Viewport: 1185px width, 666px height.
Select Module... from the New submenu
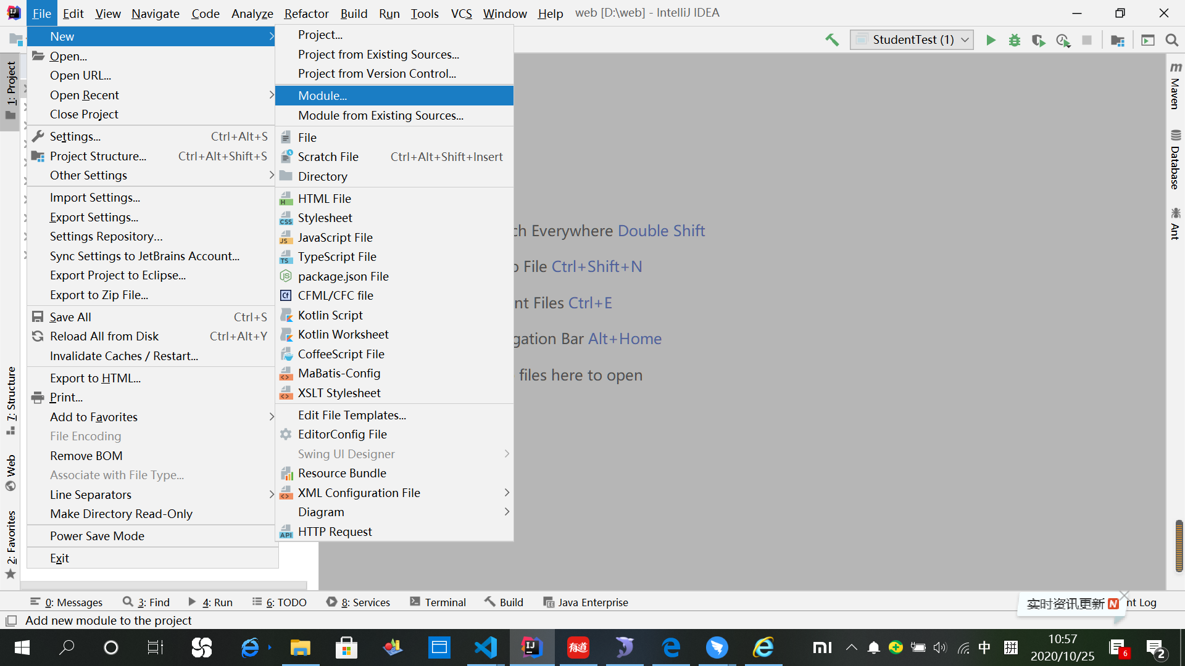click(x=322, y=96)
